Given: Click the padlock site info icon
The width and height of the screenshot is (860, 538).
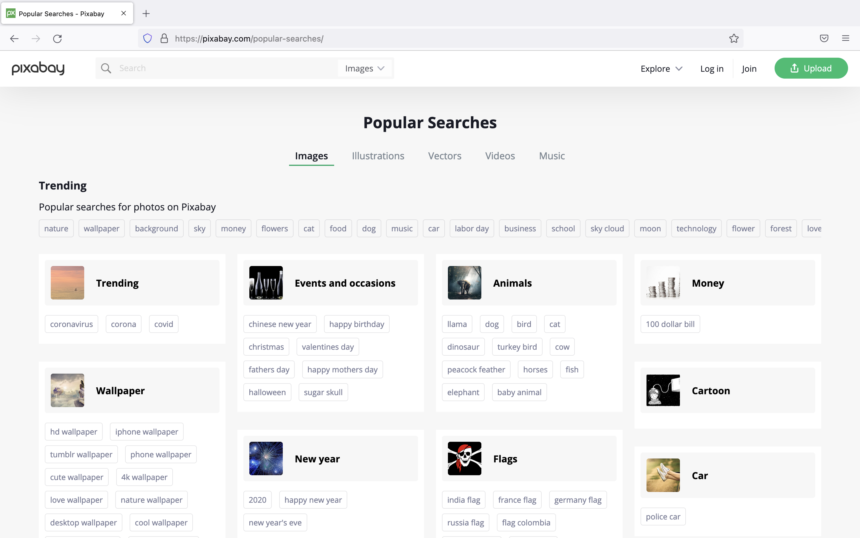Looking at the screenshot, I should click(x=164, y=39).
